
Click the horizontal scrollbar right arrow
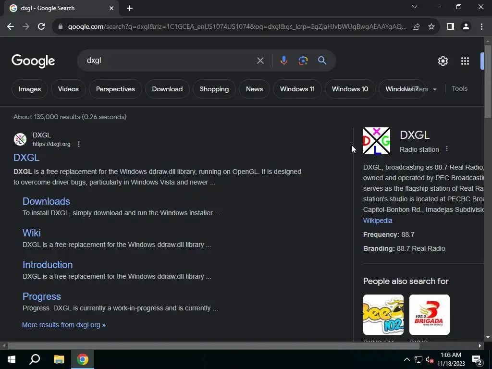[480, 346]
